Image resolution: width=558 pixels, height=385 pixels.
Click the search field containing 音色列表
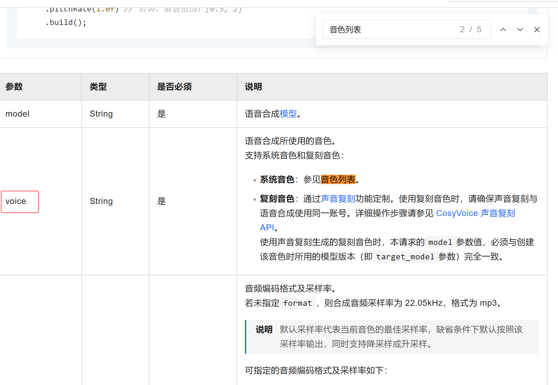406,30
